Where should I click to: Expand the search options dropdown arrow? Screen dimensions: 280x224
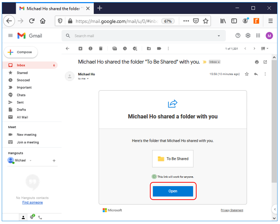pyautogui.click(x=219, y=36)
